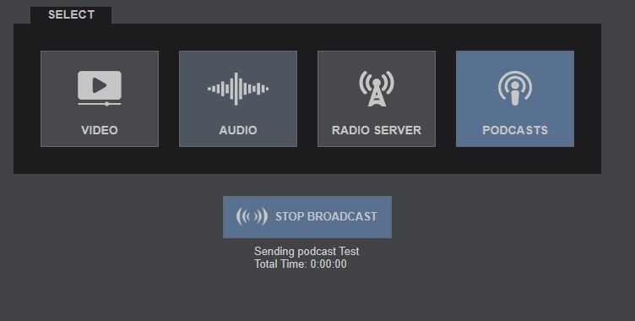
Task: Click the broadcast waves icon on Stop Broadcast
Action: (x=252, y=216)
